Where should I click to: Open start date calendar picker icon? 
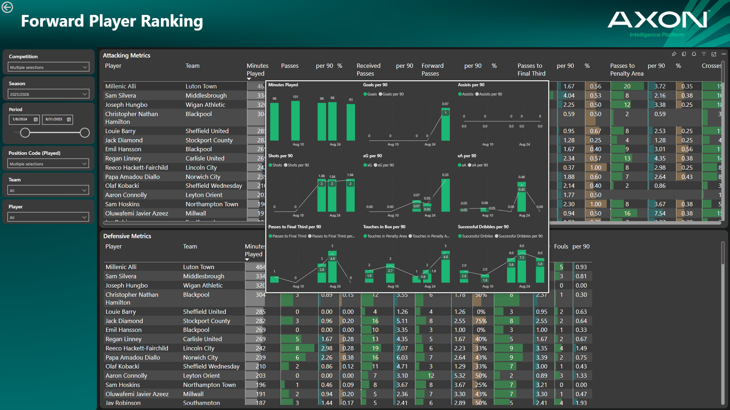[x=36, y=119]
